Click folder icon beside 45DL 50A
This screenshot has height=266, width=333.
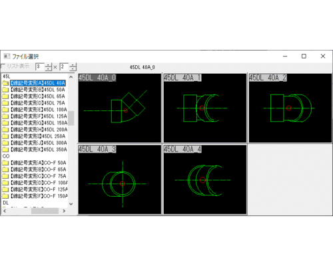pos(5,90)
